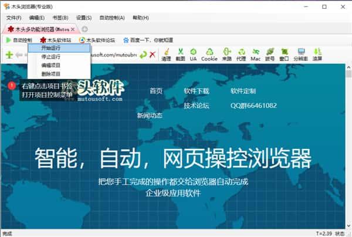Click the Mac address tool icon
Image resolution: width=352 pixels, height=237 pixels.
point(255,54)
